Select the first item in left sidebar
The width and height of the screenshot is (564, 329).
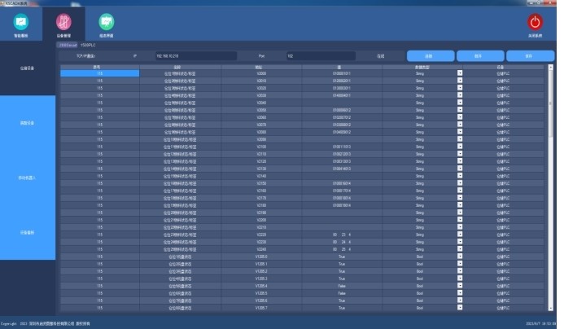pos(28,68)
